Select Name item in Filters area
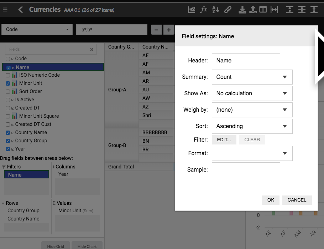The image size is (324, 249). click(x=26, y=174)
